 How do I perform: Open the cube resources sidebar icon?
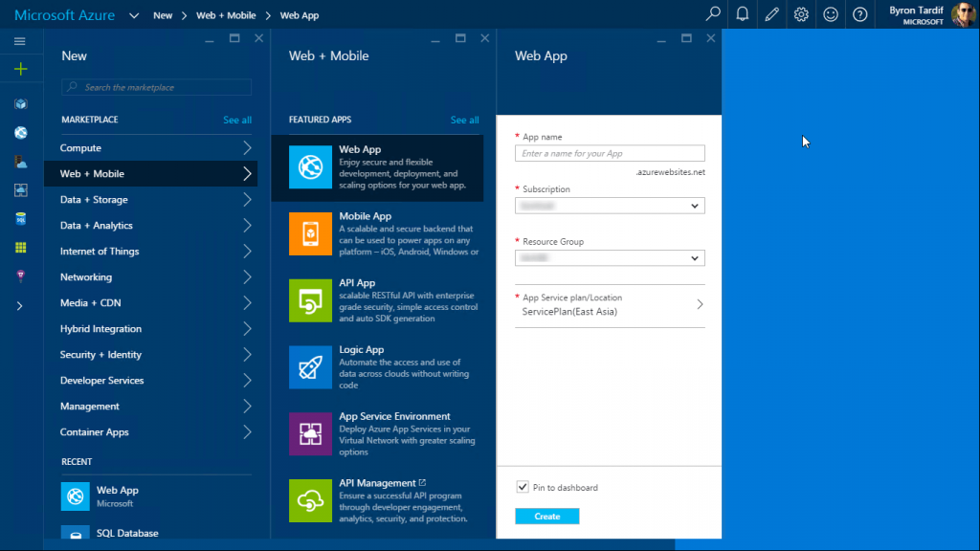pos(21,103)
